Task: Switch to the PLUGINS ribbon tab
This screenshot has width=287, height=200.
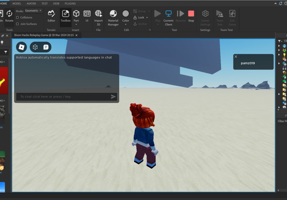Action: (x=70, y=4)
